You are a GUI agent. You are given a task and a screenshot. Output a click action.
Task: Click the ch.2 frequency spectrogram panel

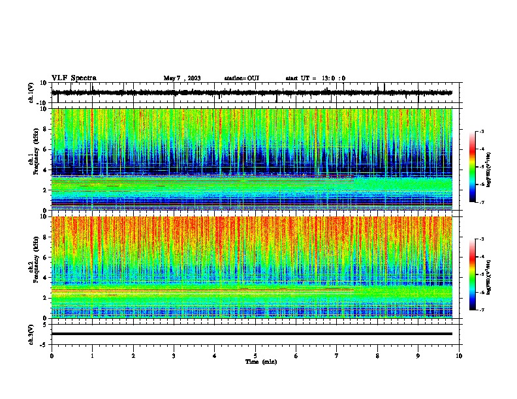tap(251, 267)
